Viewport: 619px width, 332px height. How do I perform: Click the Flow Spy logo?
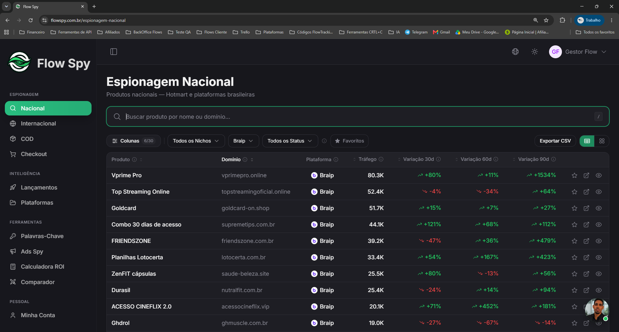(49, 63)
